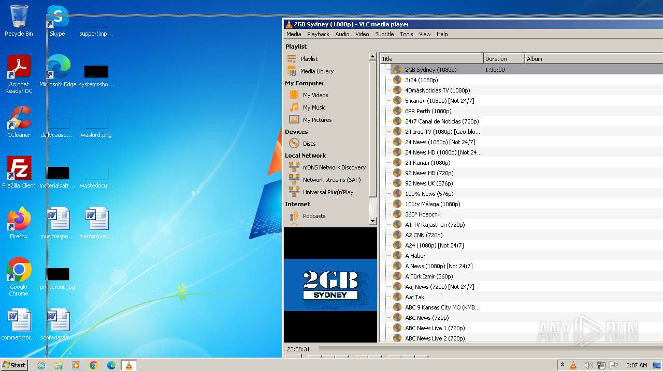Sort playlist by Title column
The image size is (663, 372).
point(431,59)
